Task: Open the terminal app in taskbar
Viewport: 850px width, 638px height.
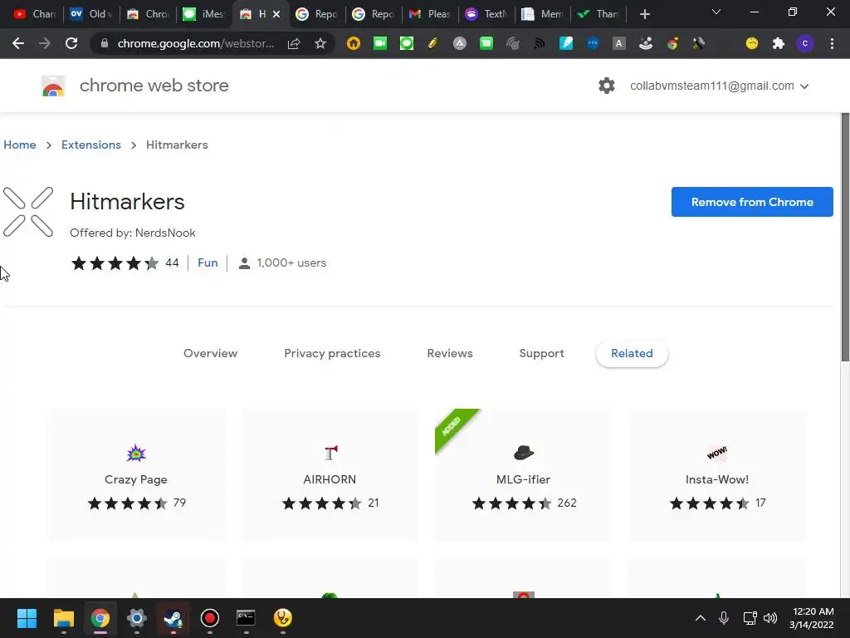Action: click(246, 618)
